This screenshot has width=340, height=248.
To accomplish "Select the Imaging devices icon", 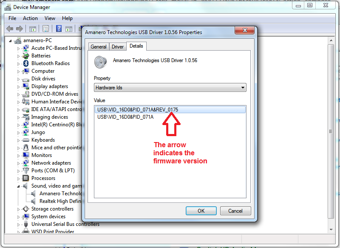I will tap(26, 117).
